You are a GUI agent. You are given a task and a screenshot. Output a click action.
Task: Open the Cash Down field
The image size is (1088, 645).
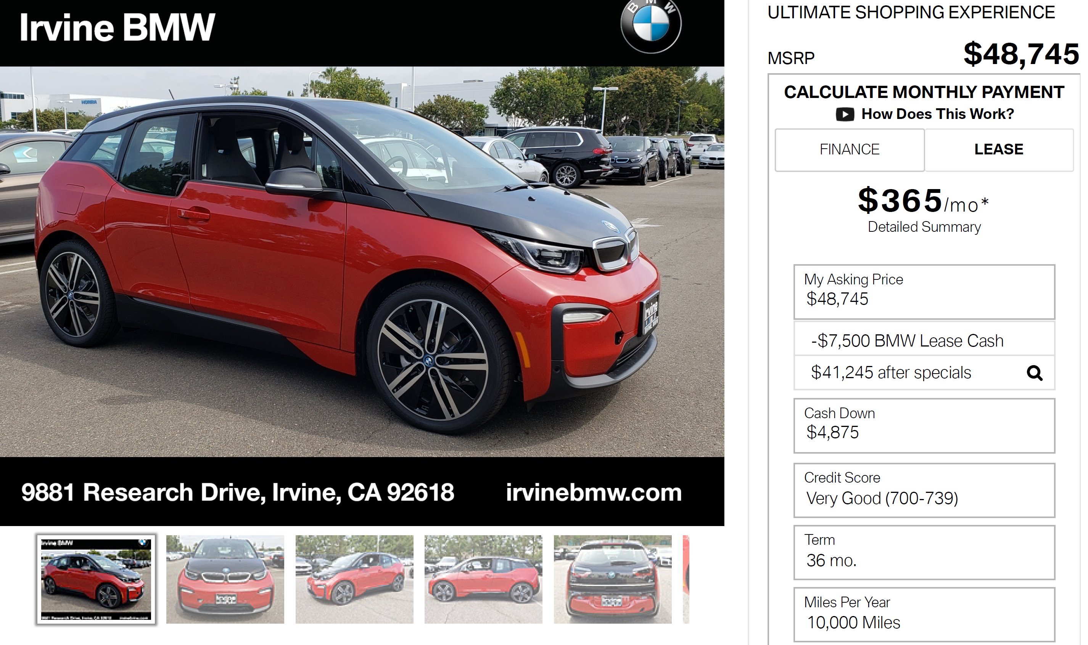tap(924, 425)
